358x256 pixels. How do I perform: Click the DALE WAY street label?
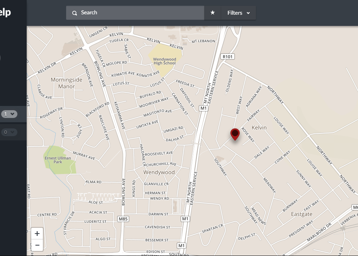[x=262, y=152]
